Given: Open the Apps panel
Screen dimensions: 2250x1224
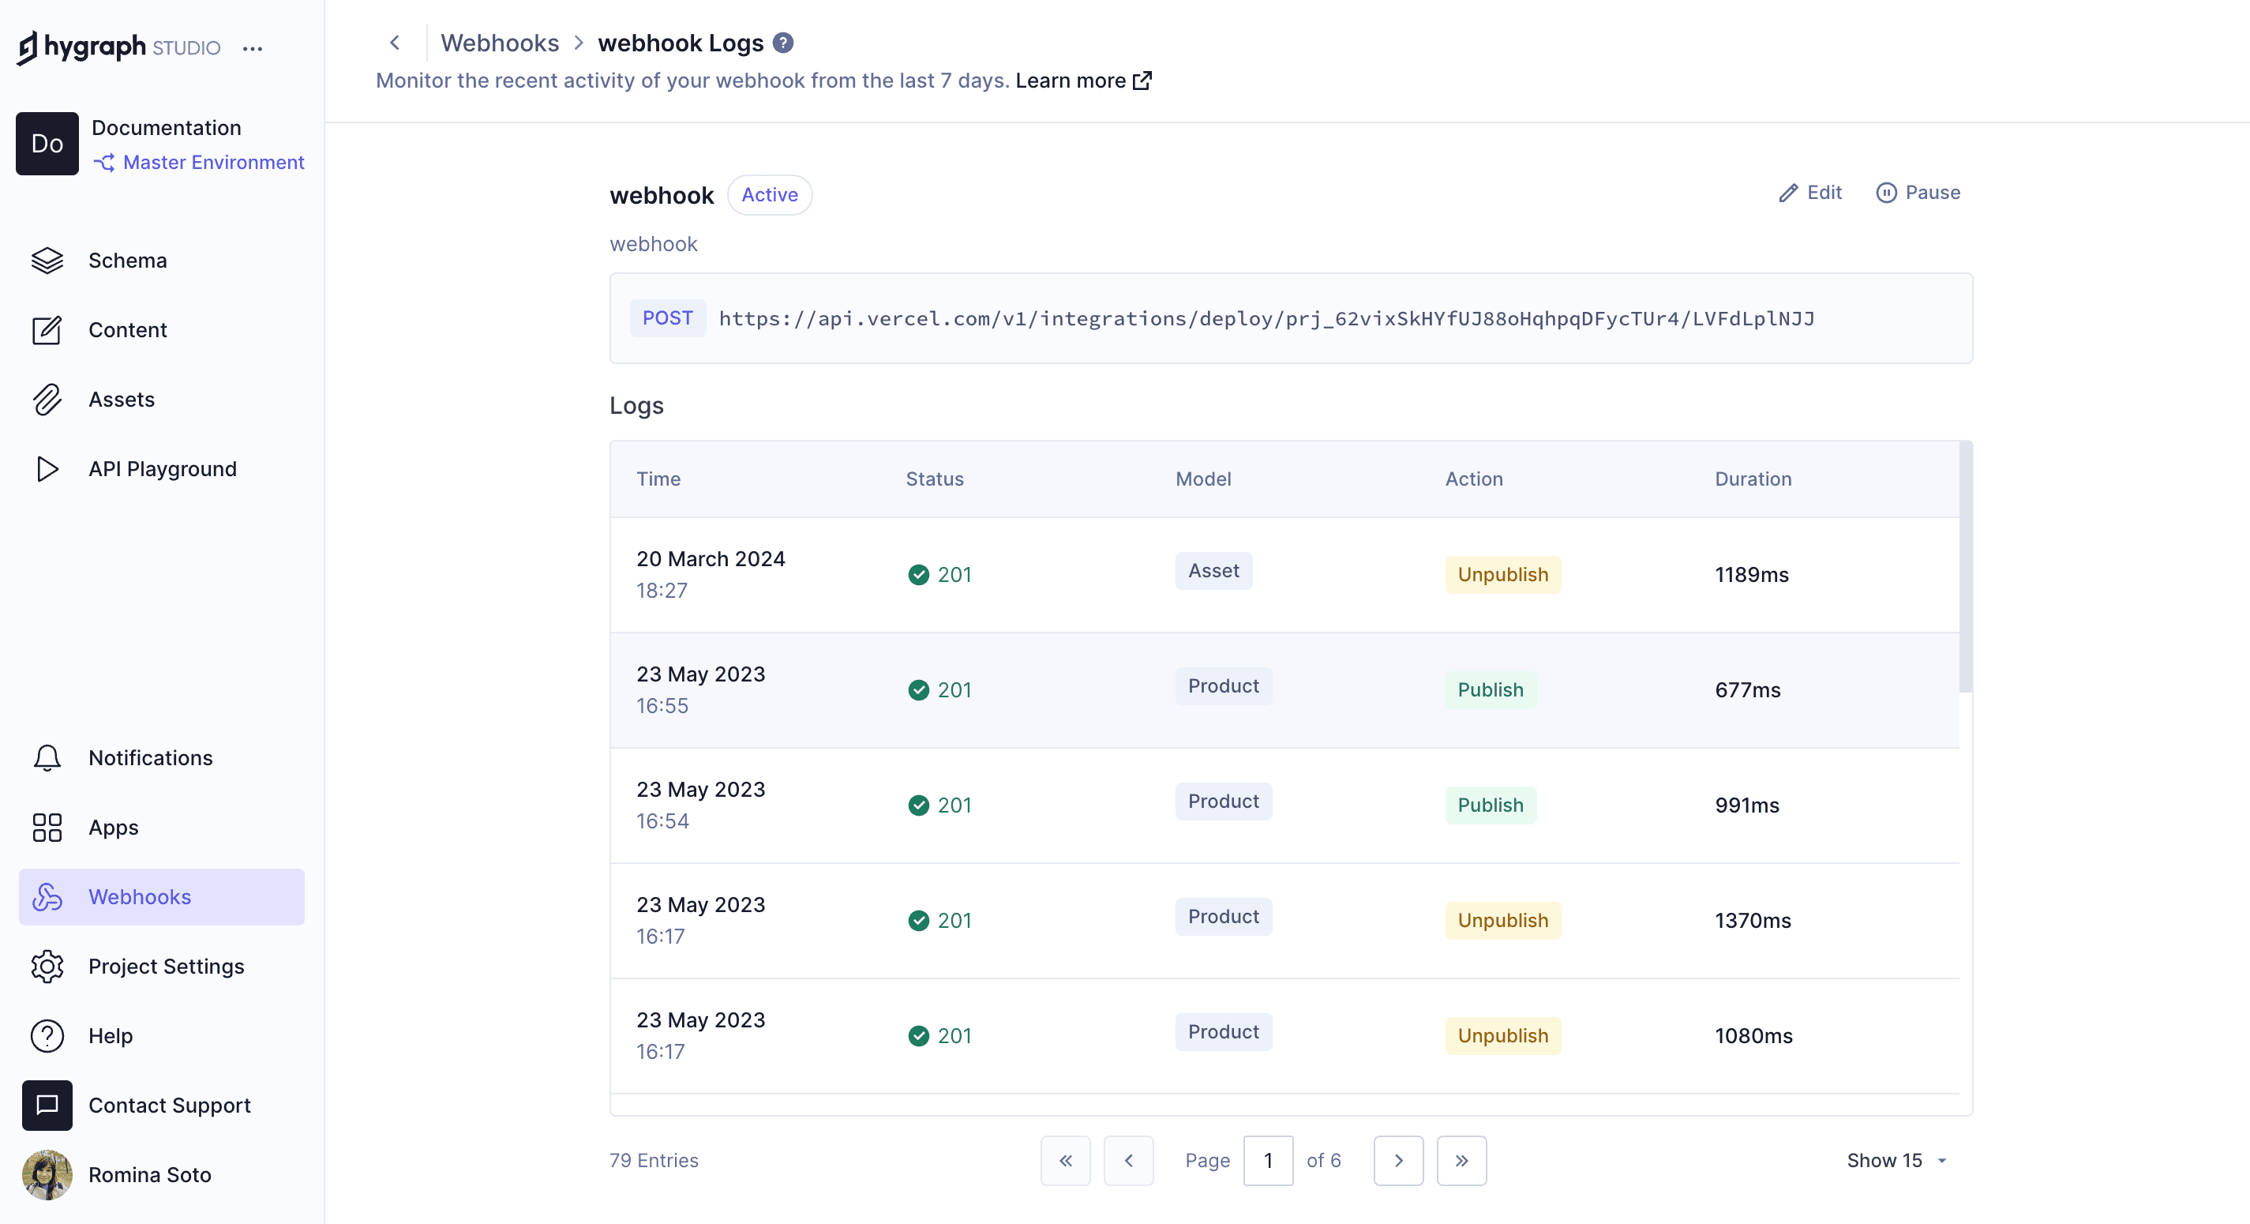Looking at the screenshot, I should [x=113, y=828].
